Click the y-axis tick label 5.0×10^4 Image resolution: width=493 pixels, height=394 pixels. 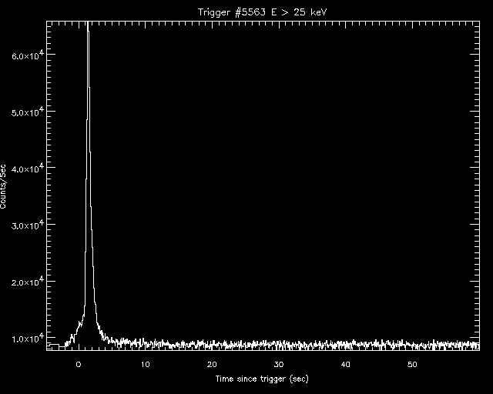(x=27, y=112)
